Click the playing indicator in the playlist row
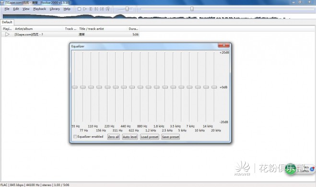The height and width of the screenshot is (187, 316). tap(7, 35)
